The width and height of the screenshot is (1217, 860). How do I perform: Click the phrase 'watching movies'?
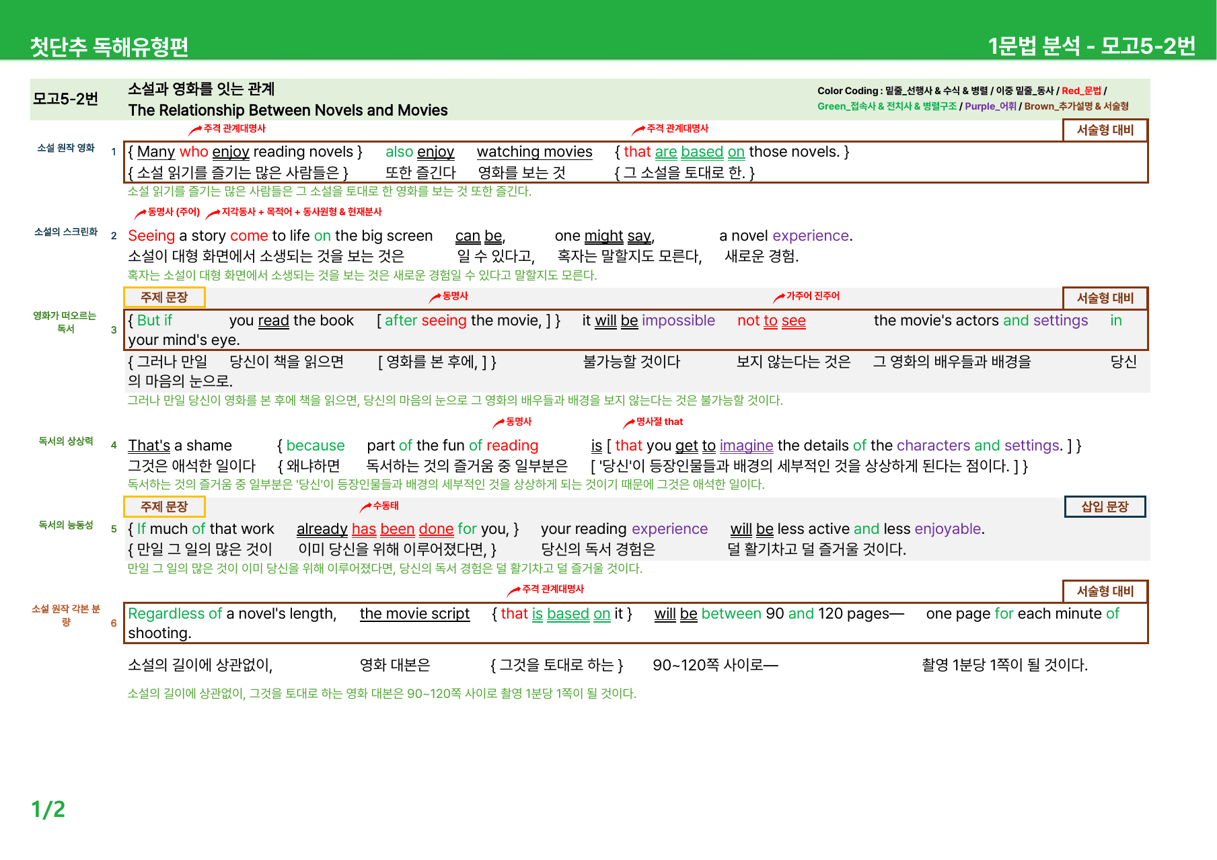click(535, 152)
